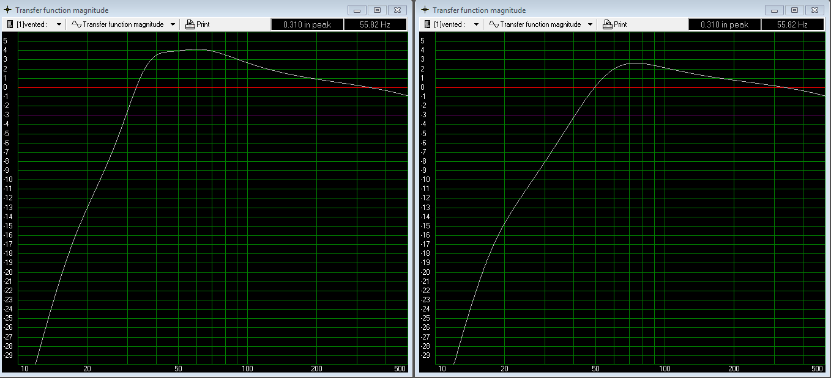The width and height of the screenshot is (831, 378).
Task: Close the right Transfer function magnitude window
Action: 814,10
